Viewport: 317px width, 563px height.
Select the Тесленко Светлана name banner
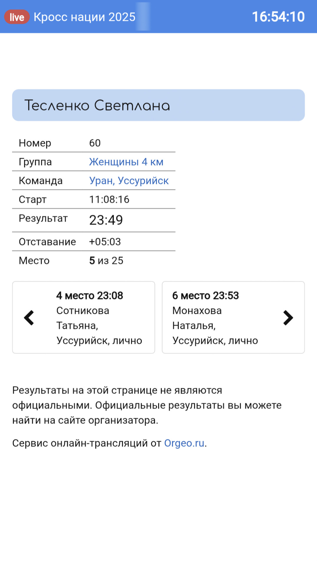point(158,105)
